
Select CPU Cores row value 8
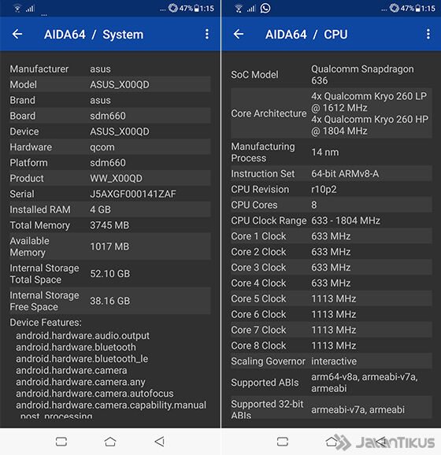coord(332,205)
